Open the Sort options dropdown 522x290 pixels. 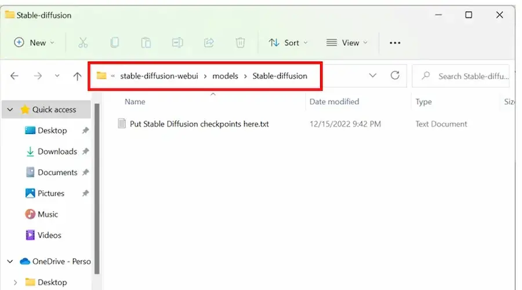(x=288, y=42)
